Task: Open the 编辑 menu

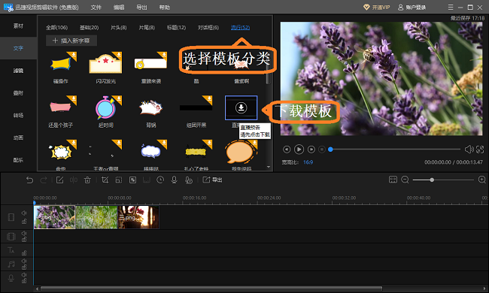Action: coord(119,8)
